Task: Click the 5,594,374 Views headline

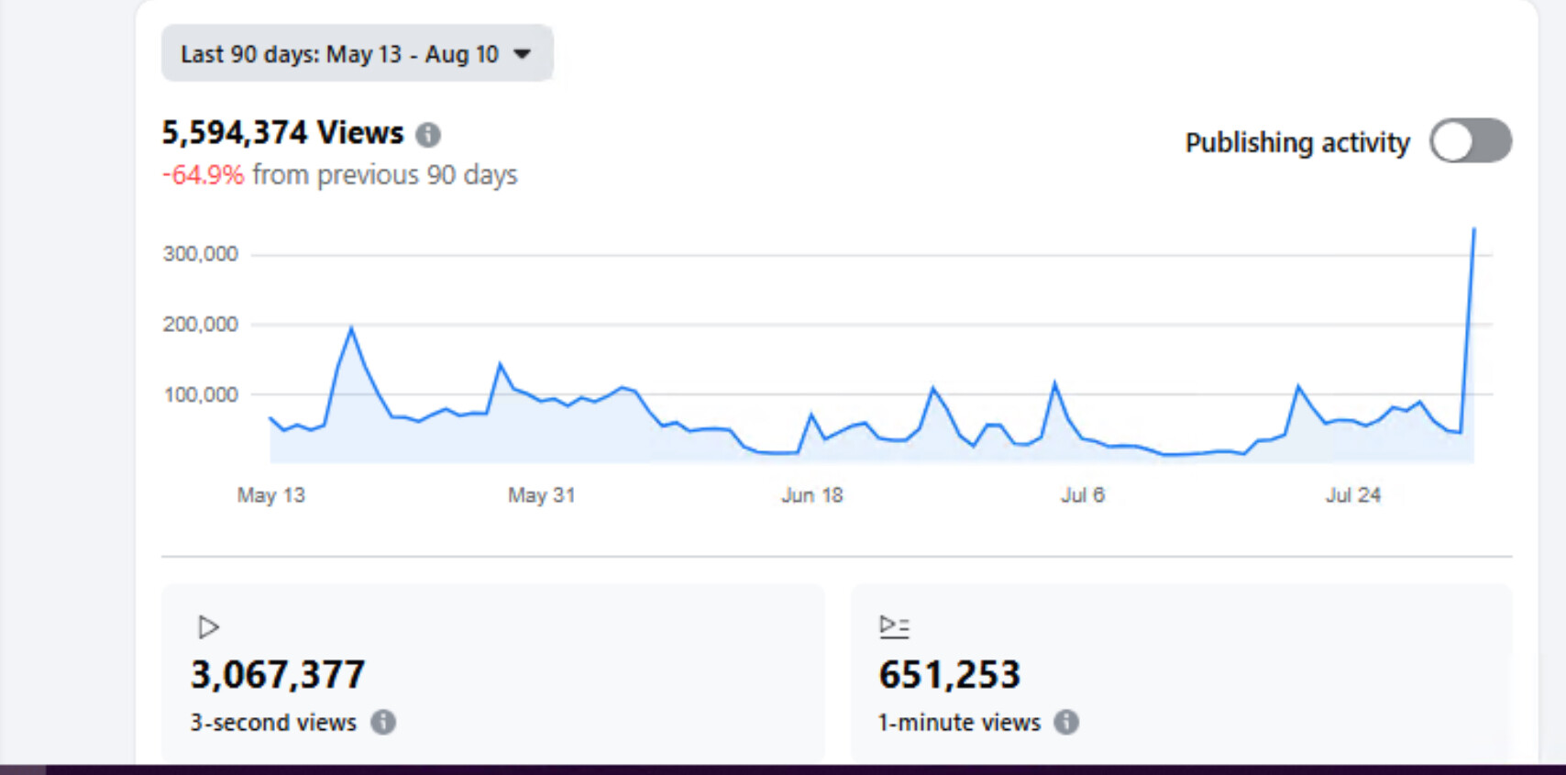Action: point(282,133)
